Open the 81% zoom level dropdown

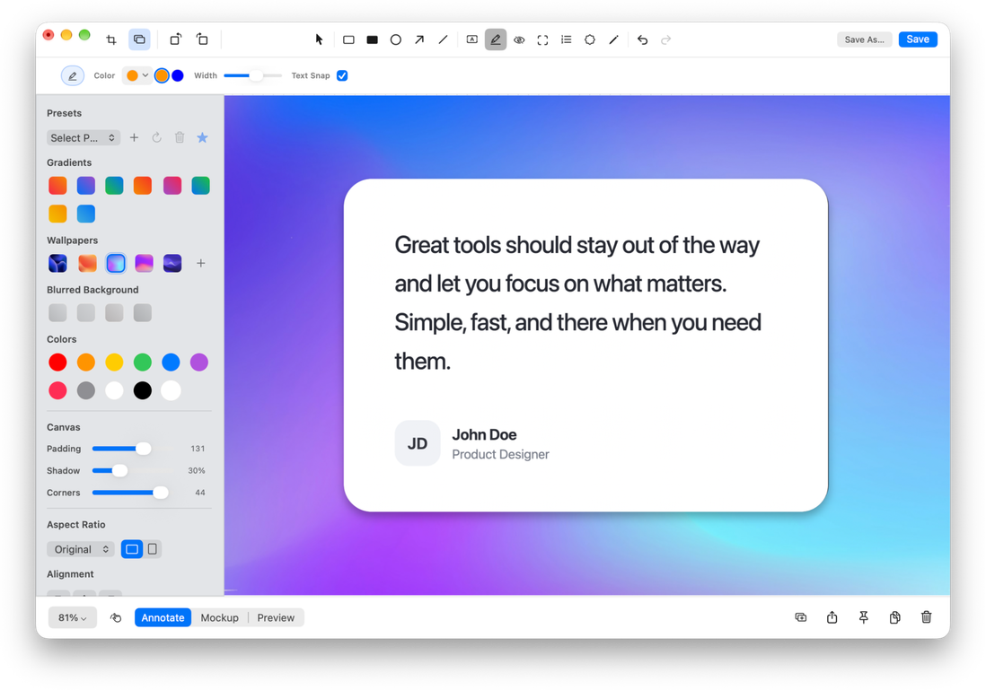point(73,617)
